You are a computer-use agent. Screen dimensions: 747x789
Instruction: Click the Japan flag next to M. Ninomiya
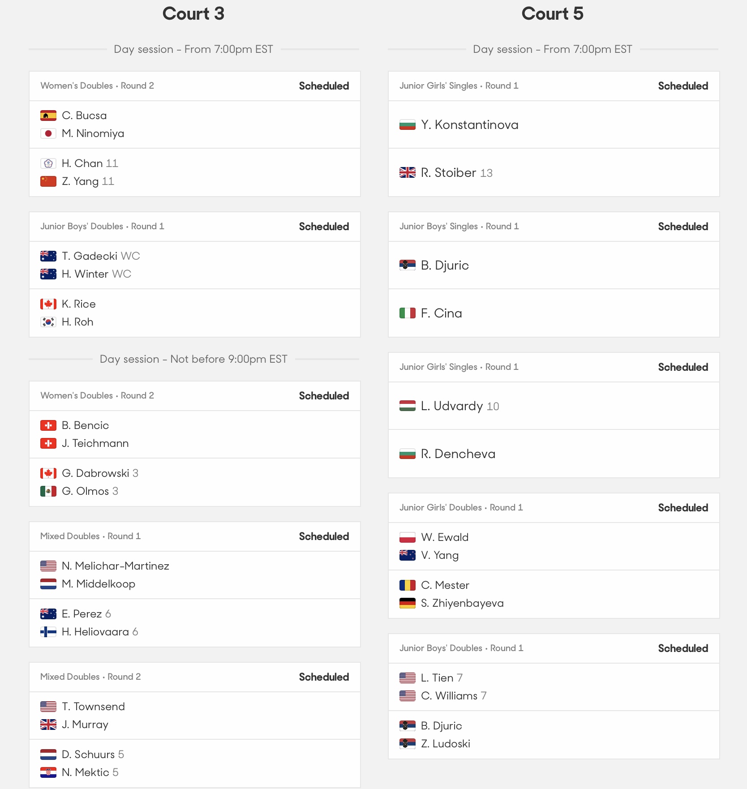[x=48, y=133]
